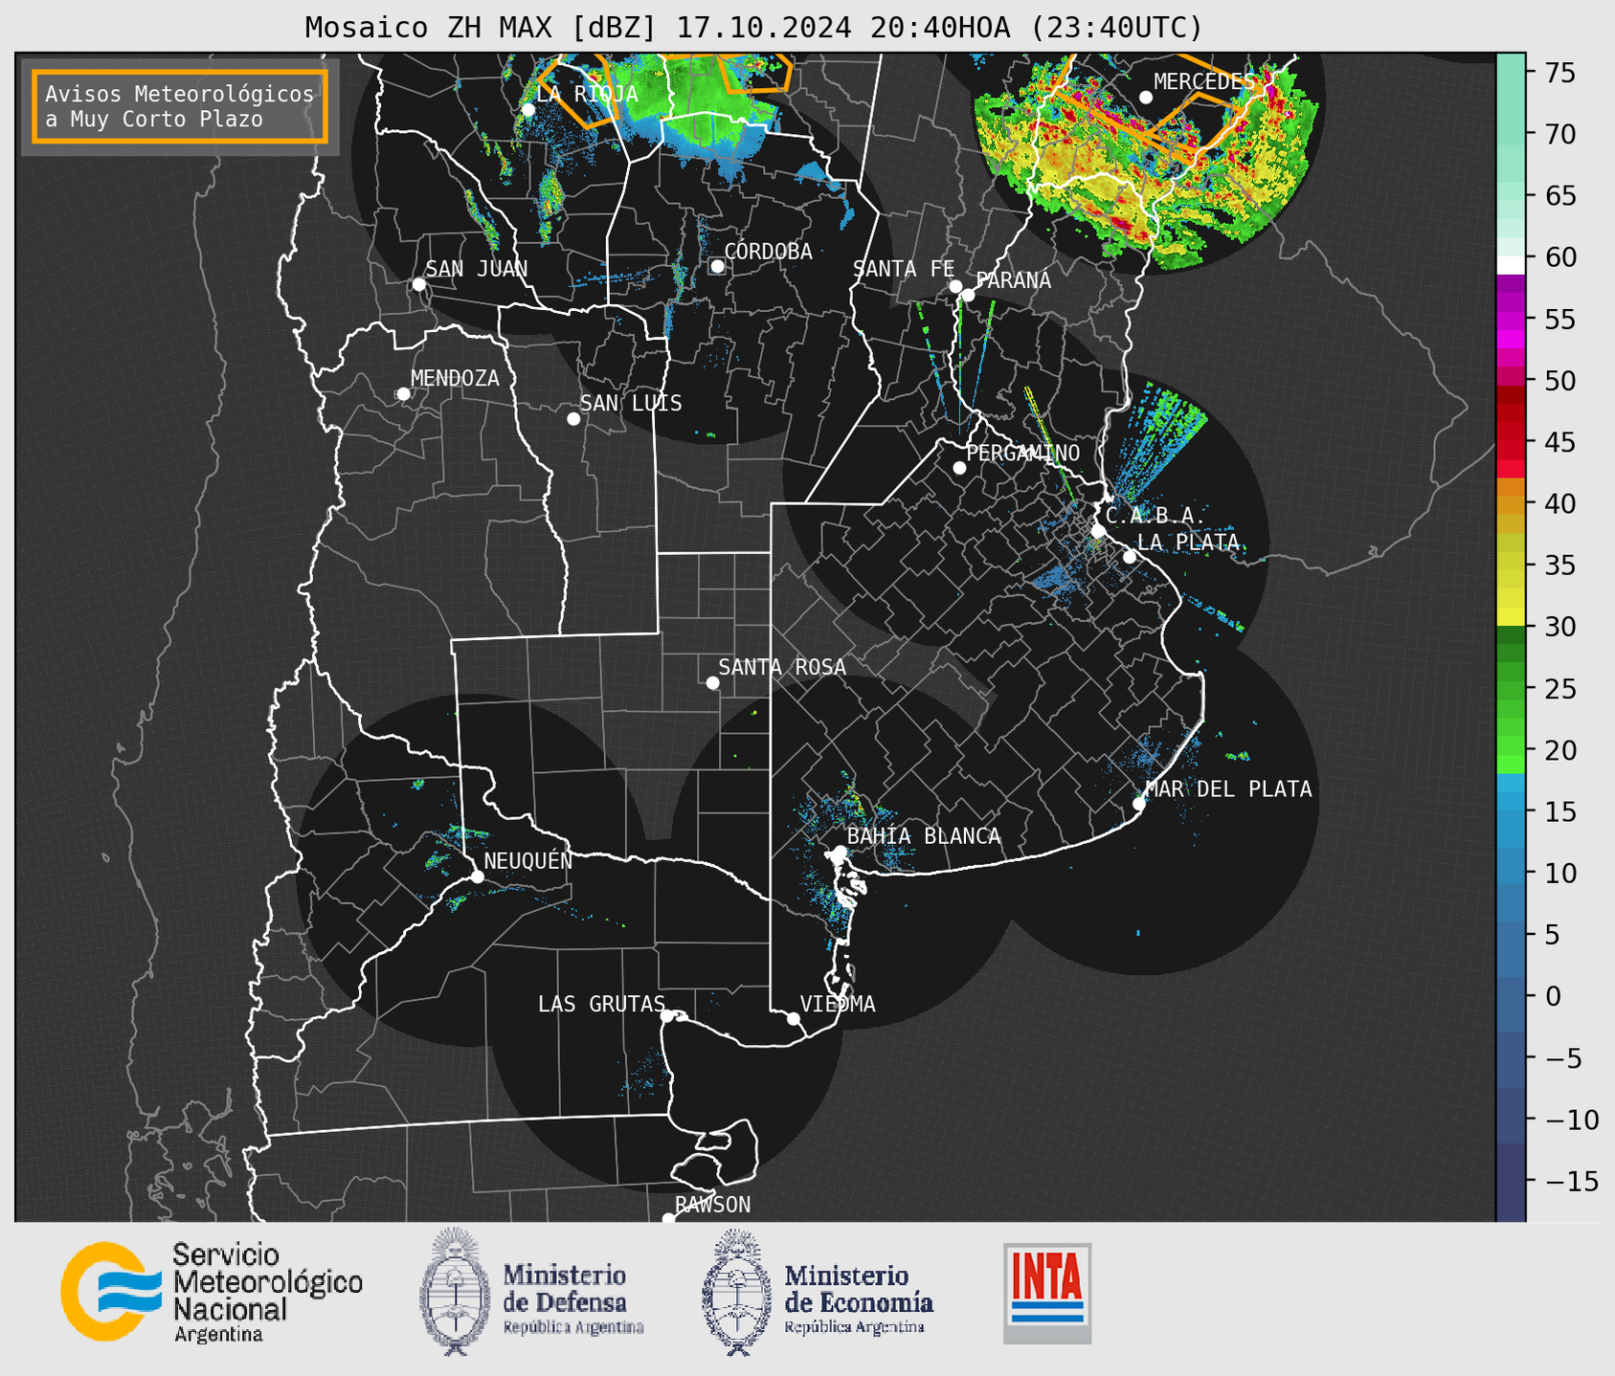Click the white dot marker at MAR DEL PLATA
This screenshot has width=1615, height=1376.
pyautogui.click(x=1139, y=804)
